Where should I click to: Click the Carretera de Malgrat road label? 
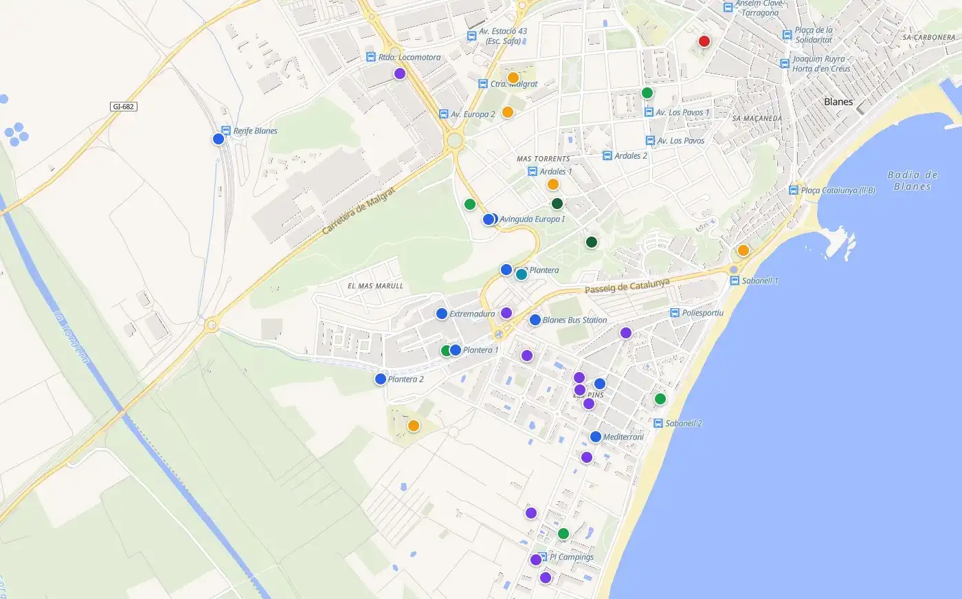click(359, 211)
